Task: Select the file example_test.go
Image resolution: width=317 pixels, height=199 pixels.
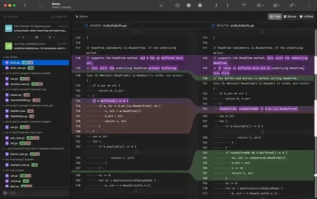Action: pyautogui.click(x=35, y=165)
